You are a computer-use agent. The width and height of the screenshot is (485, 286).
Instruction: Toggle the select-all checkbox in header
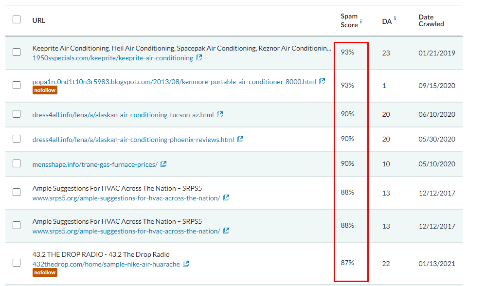[17, 19]
